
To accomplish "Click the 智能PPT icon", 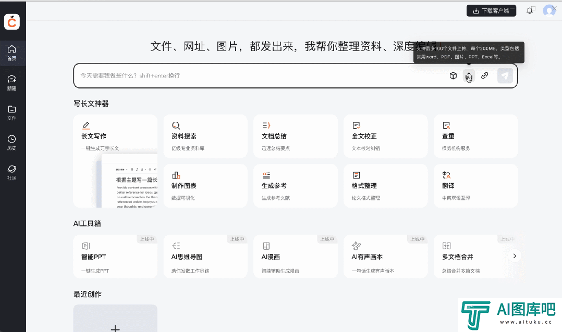I will click(86, 246).
